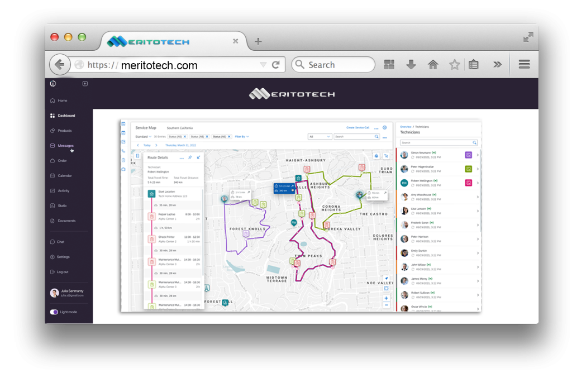The width and height of the screenshot is (572, 378).
Task: Click Simon Neumann's purple route swatch
Action: pos(469,155)
